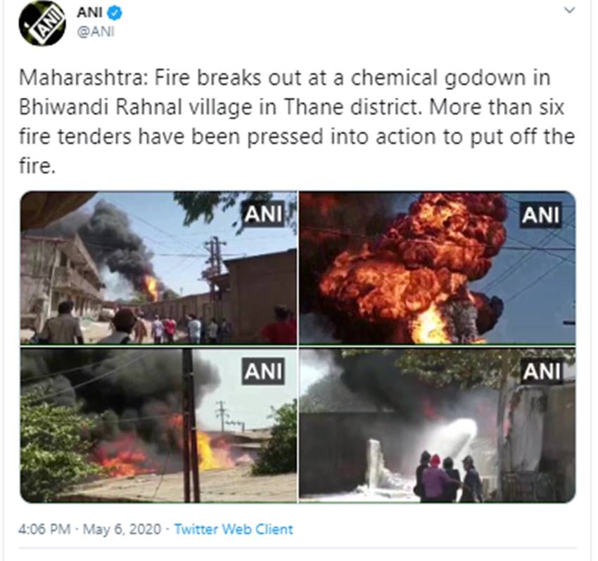Click ANI watermark on firefighters photo

click(542, 370)
